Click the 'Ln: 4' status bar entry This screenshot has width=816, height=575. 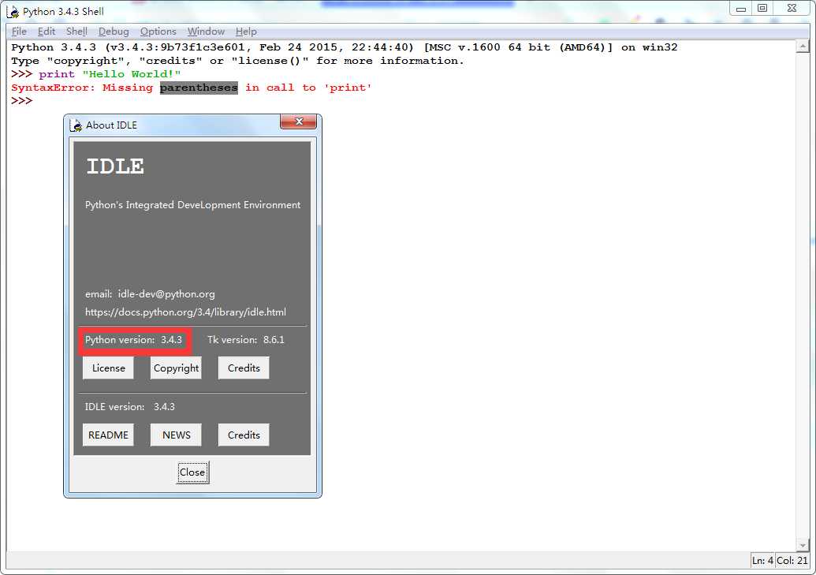point(762,561)
